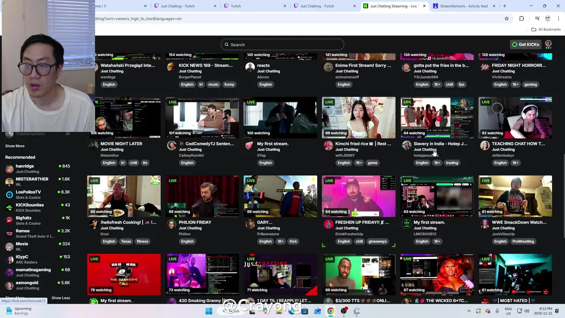This screenshot has width=565, height=318.
Task: Bookmark this page with the star icon
Action: 507,19
